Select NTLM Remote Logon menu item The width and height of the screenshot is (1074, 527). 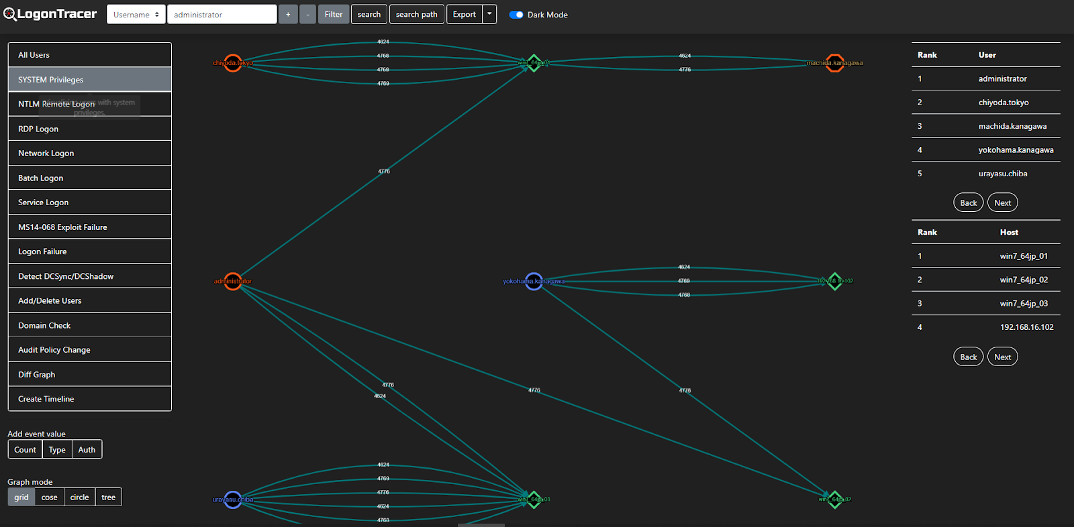click(90, 104)
